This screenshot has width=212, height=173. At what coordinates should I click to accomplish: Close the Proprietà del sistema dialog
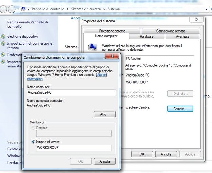(x=196, y=20)
